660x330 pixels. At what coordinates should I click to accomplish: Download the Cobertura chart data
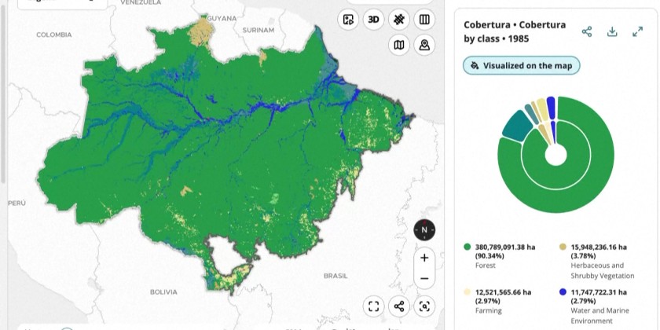click(612, 32)
